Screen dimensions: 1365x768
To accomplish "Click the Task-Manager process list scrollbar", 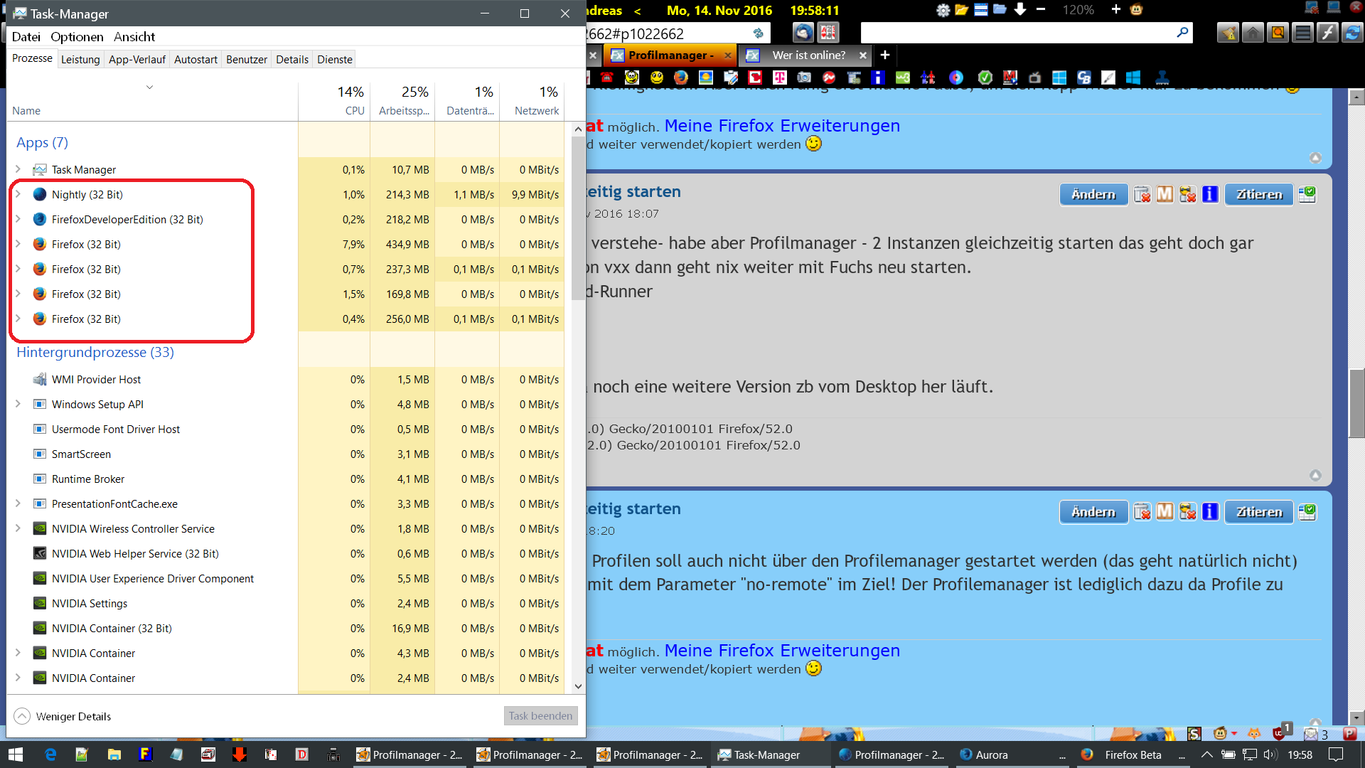I will 578,217.
